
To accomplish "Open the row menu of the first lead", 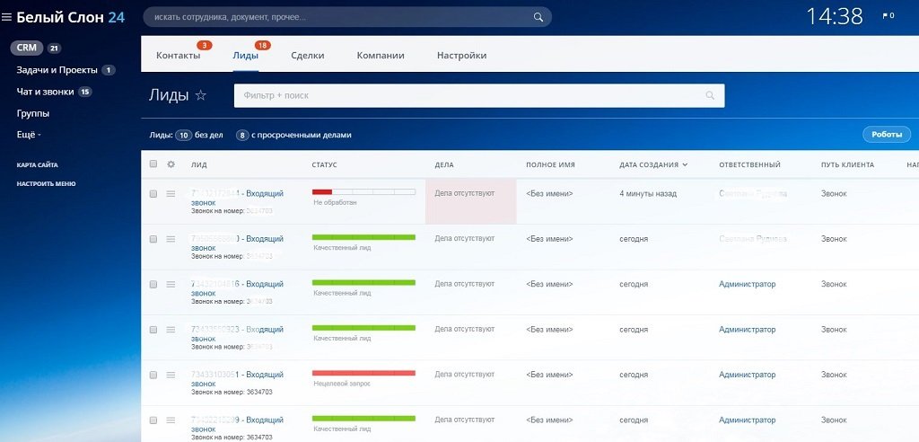I will click(x=171, y=194).
